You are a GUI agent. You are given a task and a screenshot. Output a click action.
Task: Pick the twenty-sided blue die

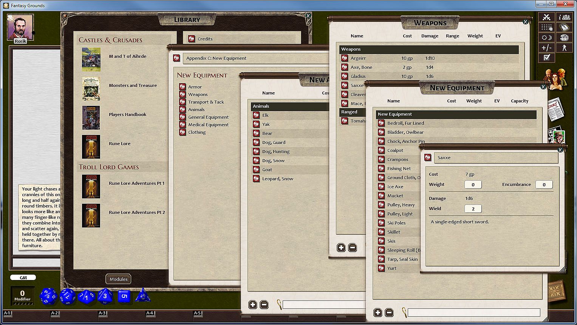coord(48,296)
